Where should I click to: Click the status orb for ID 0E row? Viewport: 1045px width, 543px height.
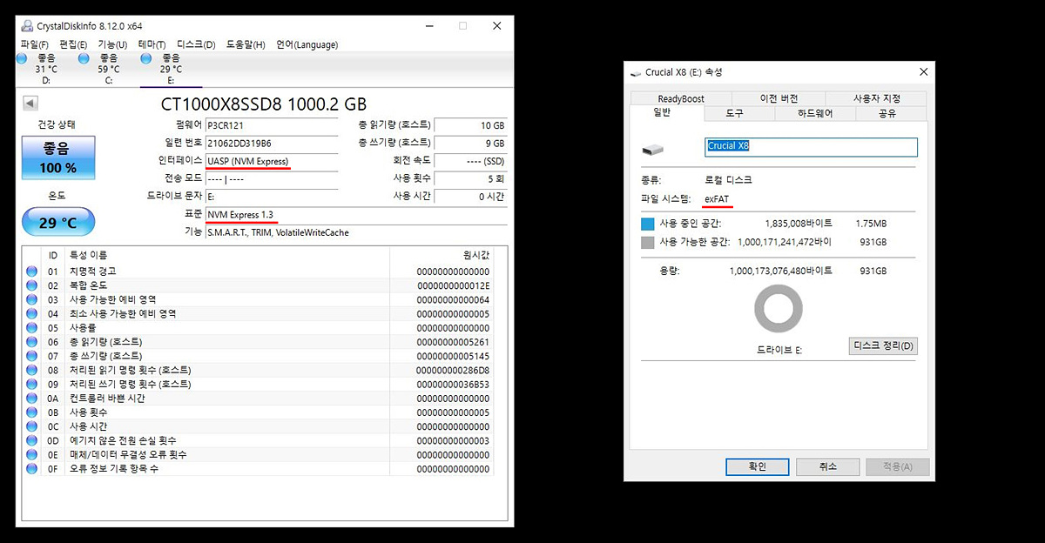[31, 454]
